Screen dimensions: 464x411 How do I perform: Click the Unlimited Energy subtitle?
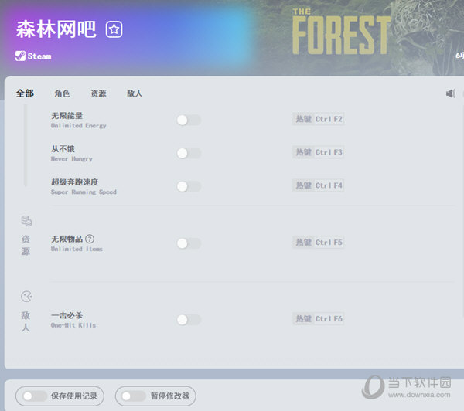pyautogui.click(x=78, y=126)
